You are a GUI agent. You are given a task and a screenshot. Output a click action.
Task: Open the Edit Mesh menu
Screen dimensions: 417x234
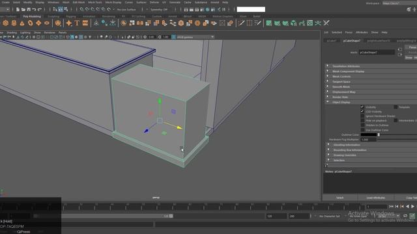click(79, 3)
